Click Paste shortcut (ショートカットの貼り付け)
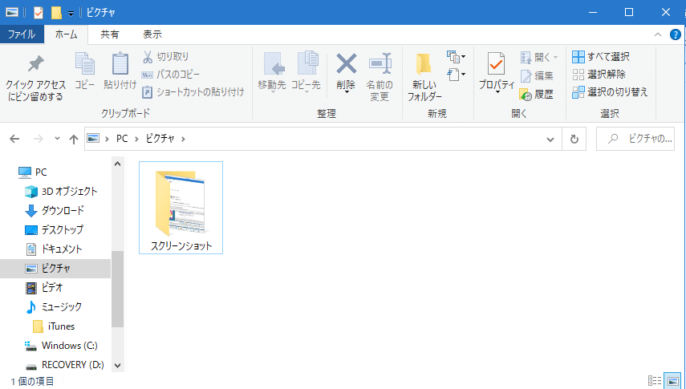The height and width of the screenshot is (389, 686). click(x=193, y=92)
